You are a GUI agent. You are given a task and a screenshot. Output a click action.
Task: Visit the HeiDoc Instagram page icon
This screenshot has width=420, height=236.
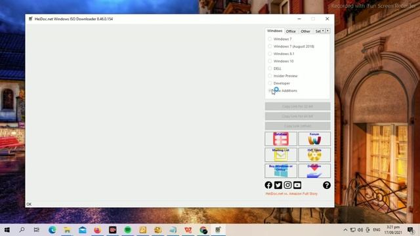[x=287, y=185]
